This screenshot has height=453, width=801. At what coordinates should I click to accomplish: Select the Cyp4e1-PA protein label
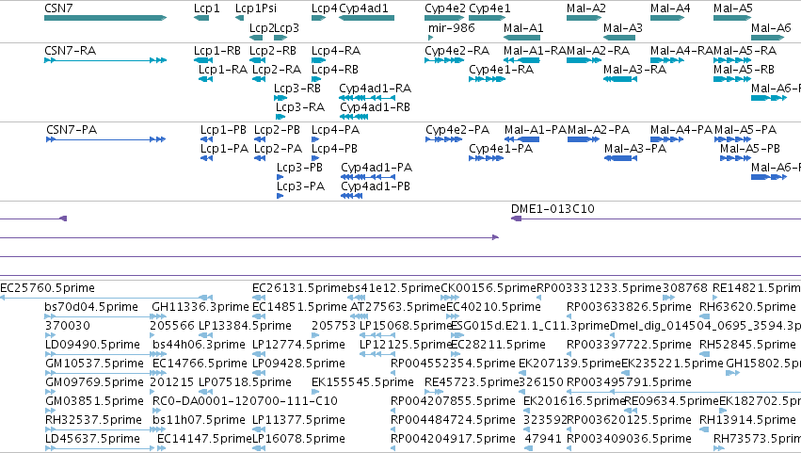pyautogui.click(x=501, y=149)
